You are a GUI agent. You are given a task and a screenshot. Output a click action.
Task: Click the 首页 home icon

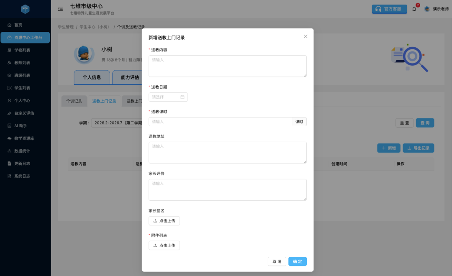[10, 25]
